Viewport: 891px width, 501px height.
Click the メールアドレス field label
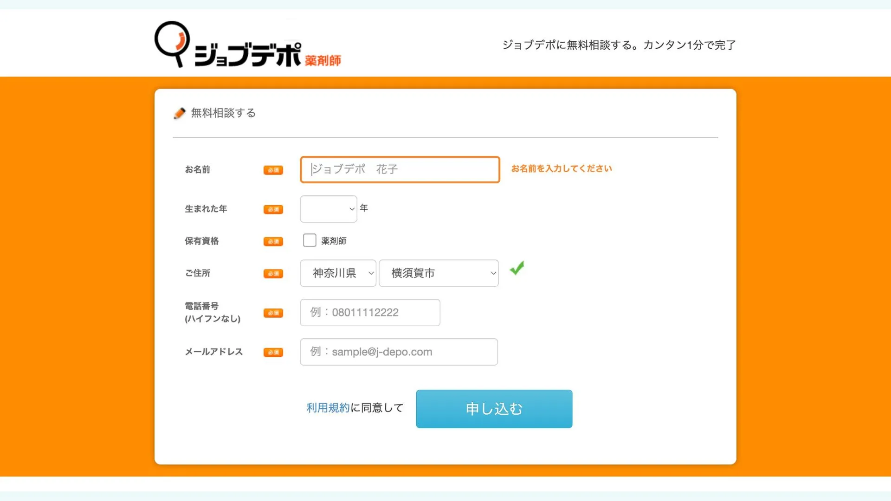tap(214, 352)
